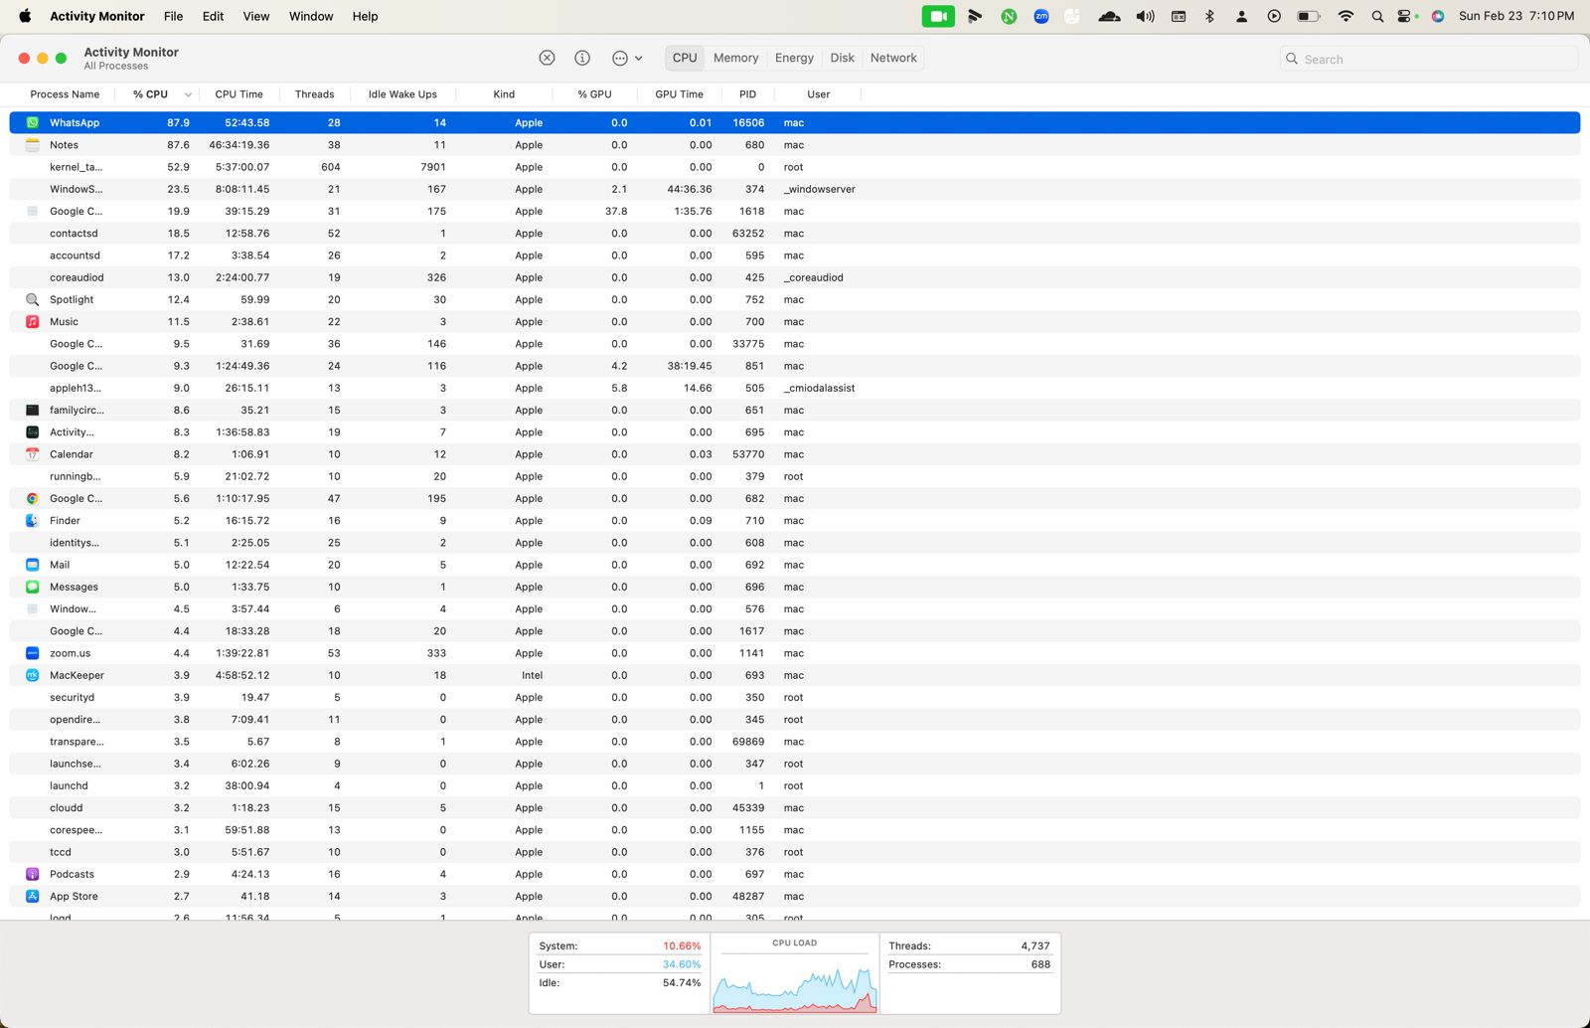Switch to the Disk tab
Viewport: 1590px width, 1028px height.
[x=843, y=58]
